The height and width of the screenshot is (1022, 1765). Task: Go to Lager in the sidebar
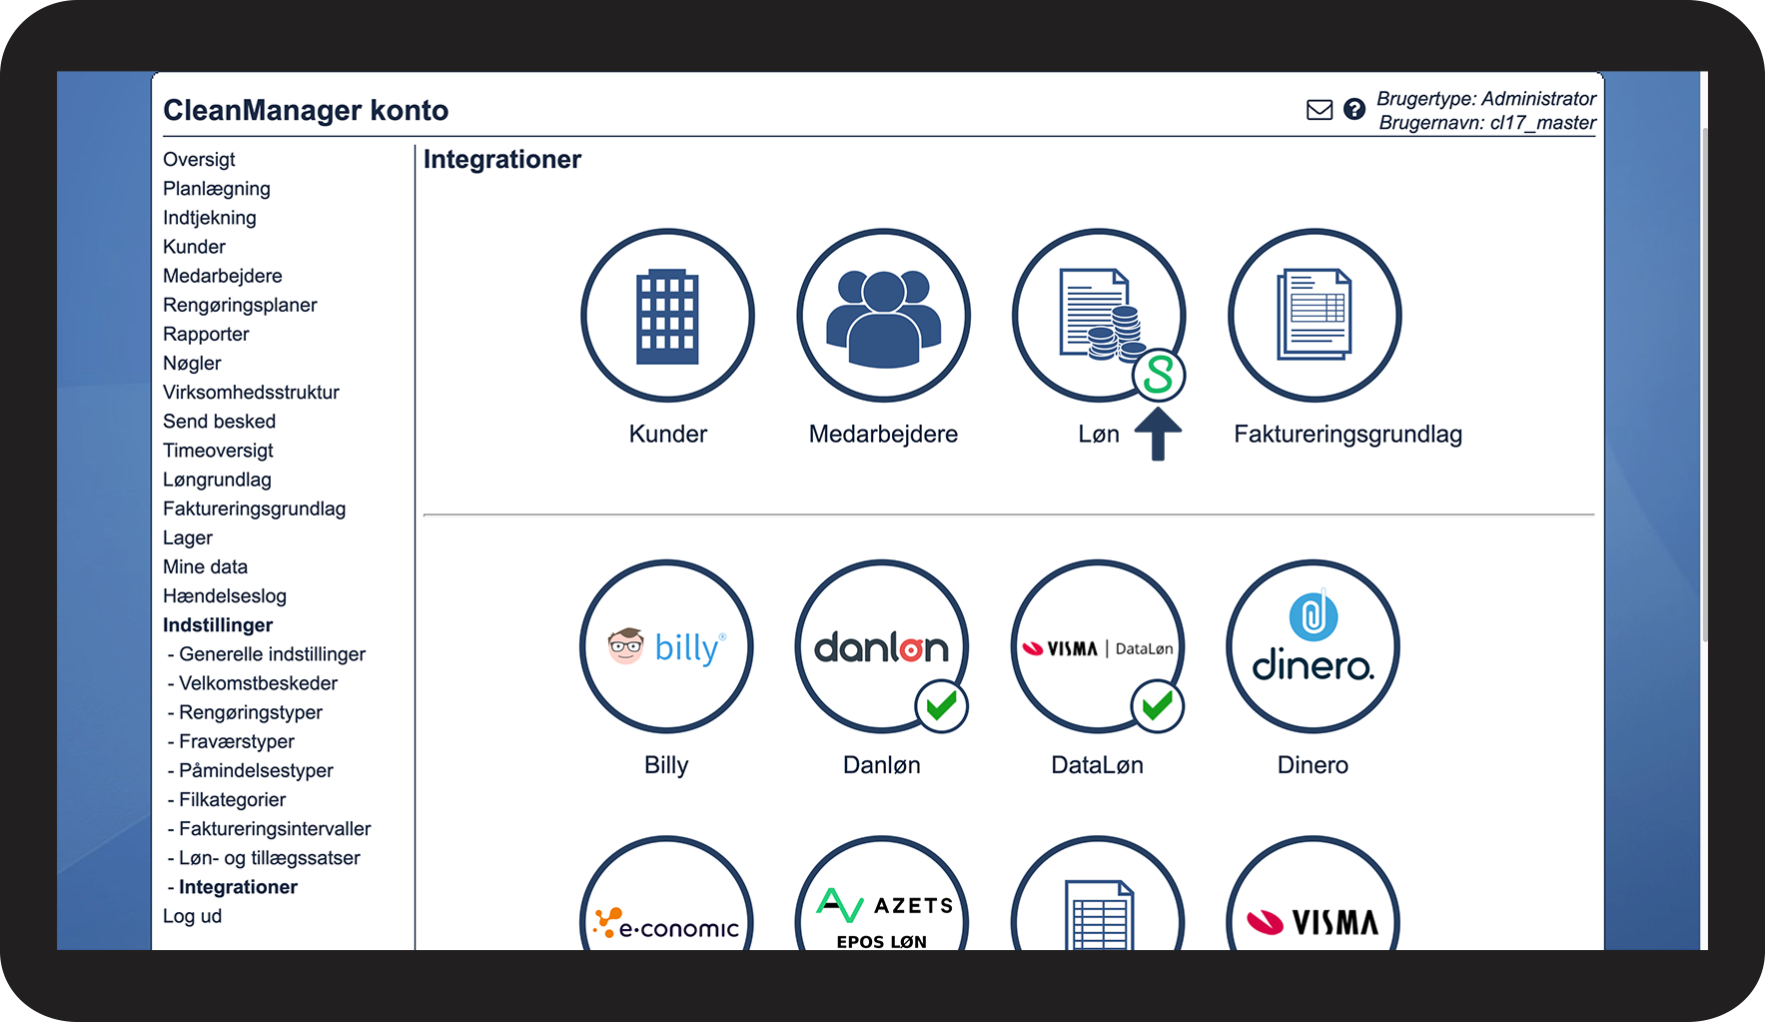click(188, 537)
